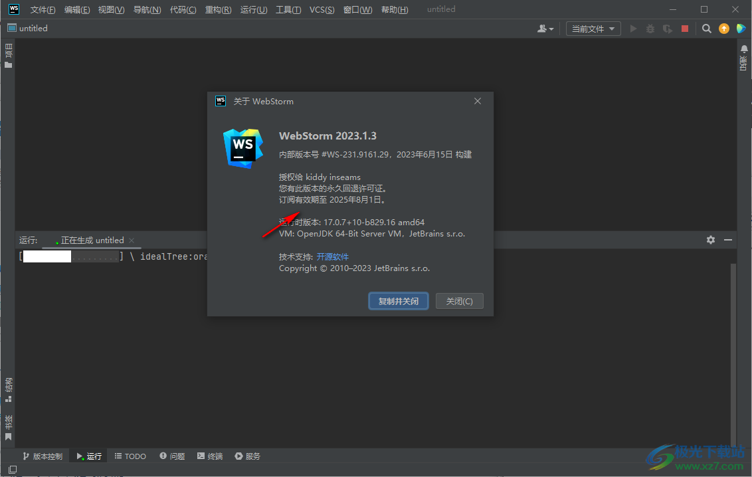
Task: Click the 您有此版本的永久回退许可证 text
Action: (x=333, y=189)
